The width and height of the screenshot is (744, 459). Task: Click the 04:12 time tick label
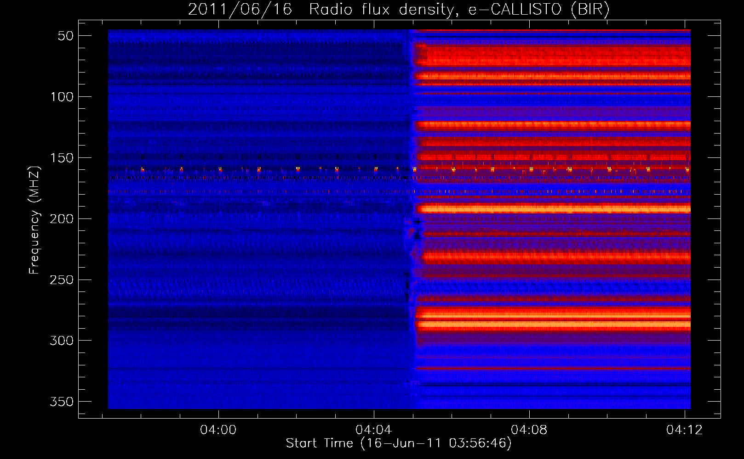[684, 430]
